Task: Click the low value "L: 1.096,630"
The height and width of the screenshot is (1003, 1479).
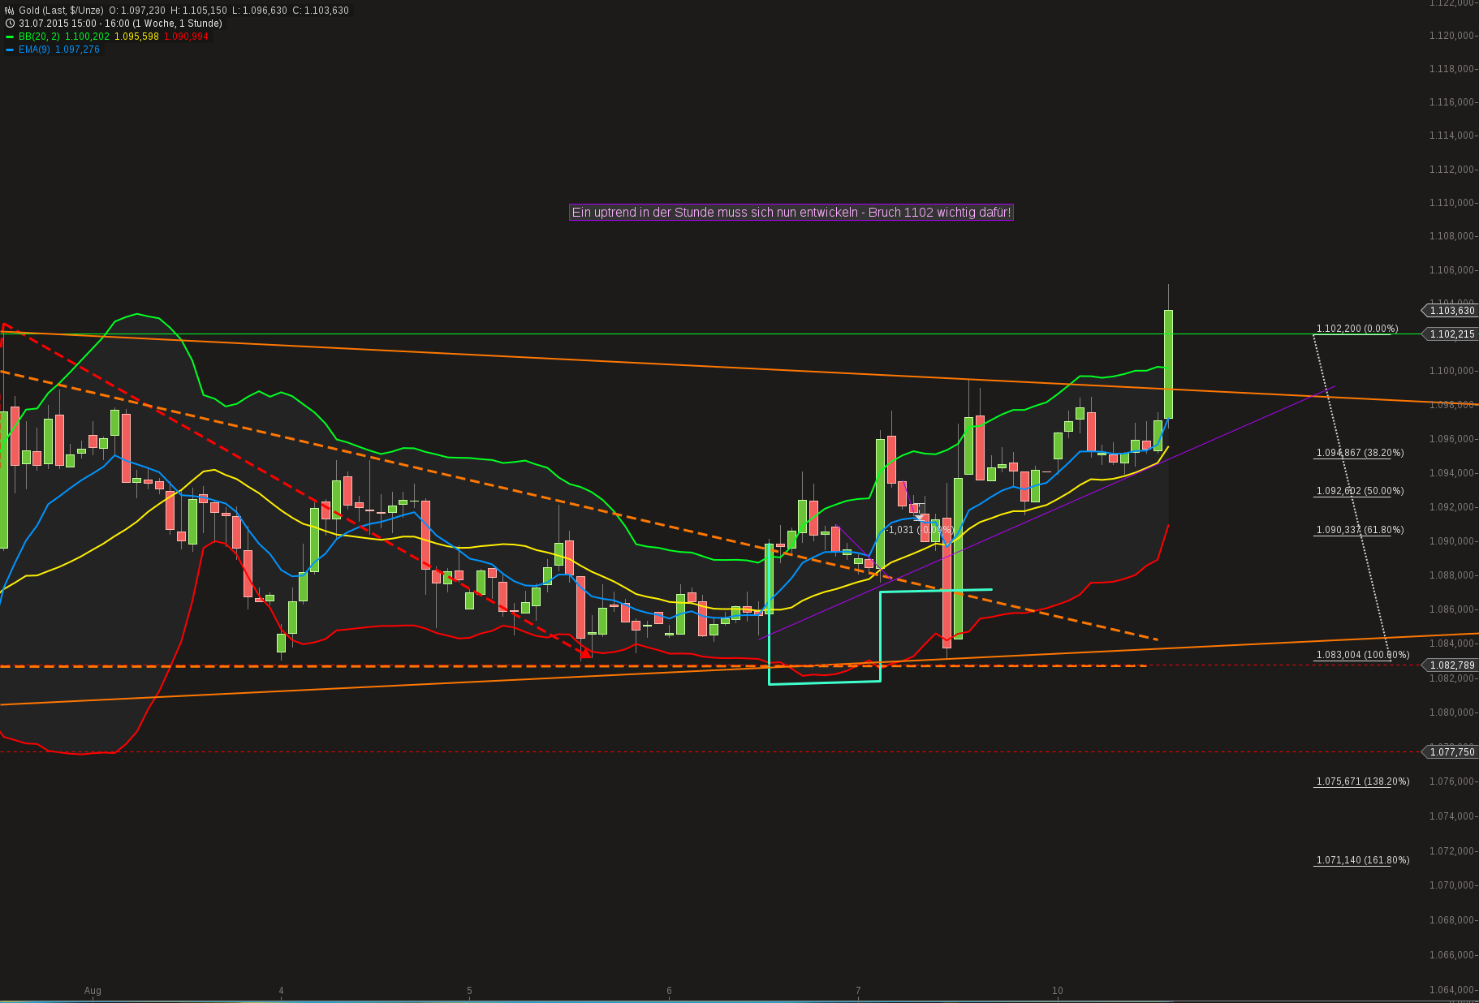Action: pyautogui.click(x=260, y=11)
